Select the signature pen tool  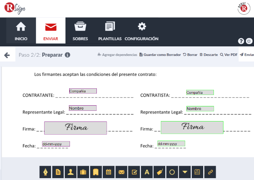pos(45,172)
